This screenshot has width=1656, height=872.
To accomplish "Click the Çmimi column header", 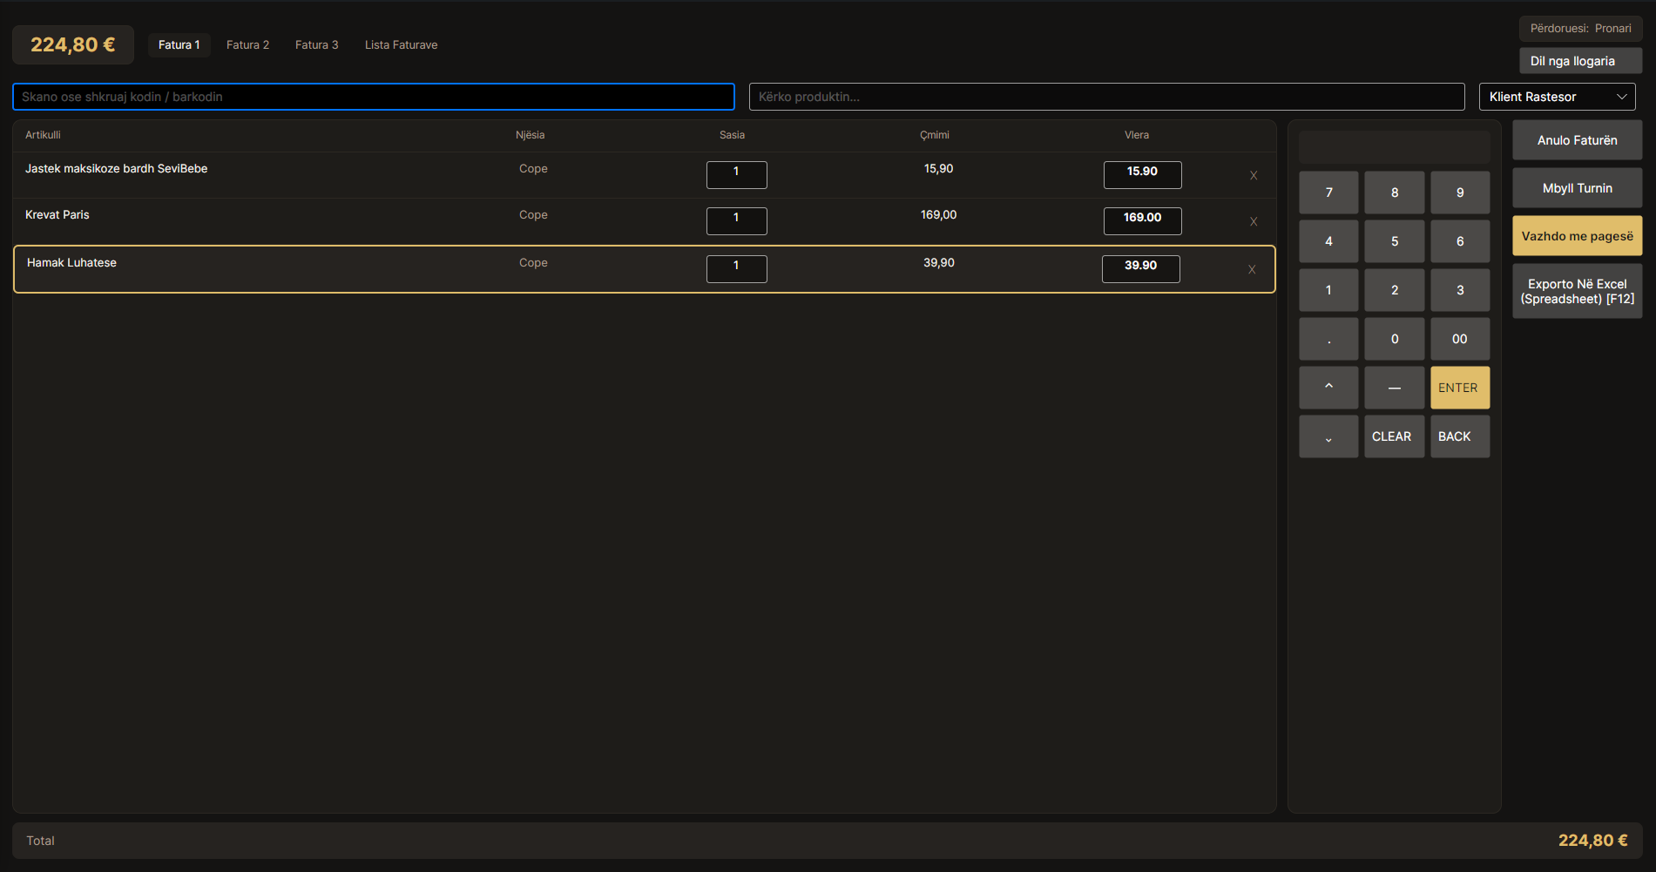I will 935,135.
